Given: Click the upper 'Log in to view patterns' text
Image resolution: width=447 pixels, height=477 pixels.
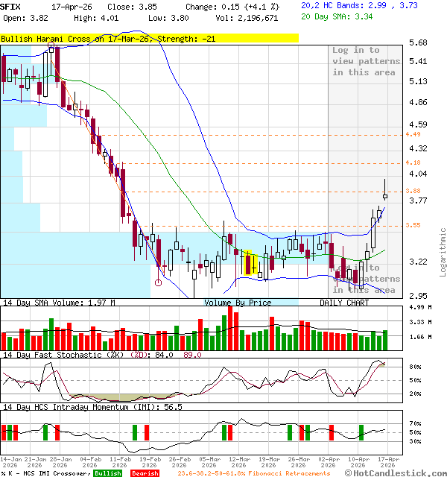Looking at the screenshot, I should (364, 61).
